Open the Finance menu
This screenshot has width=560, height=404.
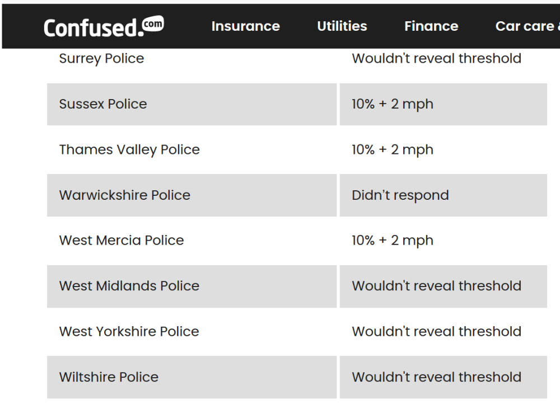point(431,26)
